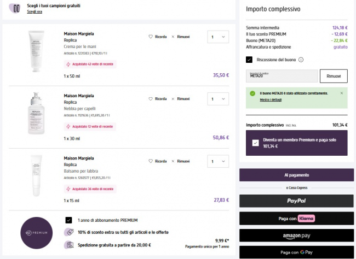Open quantity dropdown for lip balm

(218, 162)
